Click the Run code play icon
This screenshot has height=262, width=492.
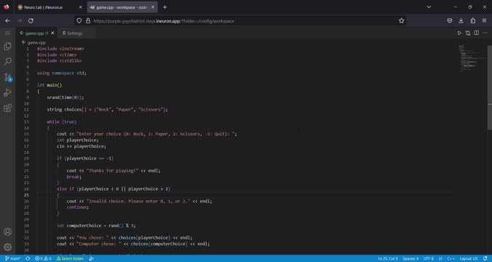[459, 33]
